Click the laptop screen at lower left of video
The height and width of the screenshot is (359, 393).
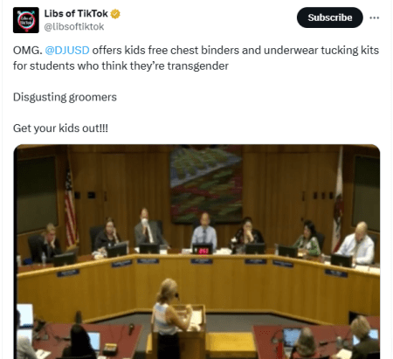tap(25, 316)
